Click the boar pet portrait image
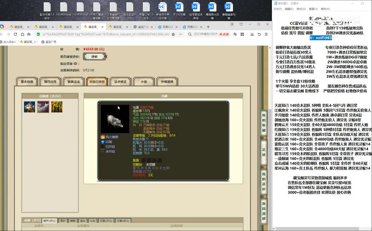Image resolution: width=372 pixels, height=231 pixels. [115, 119]
